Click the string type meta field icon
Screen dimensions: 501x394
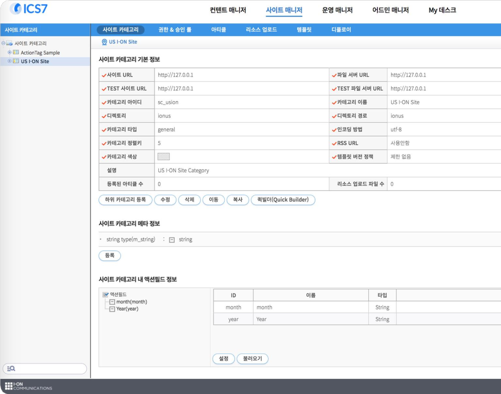point(172,240)
